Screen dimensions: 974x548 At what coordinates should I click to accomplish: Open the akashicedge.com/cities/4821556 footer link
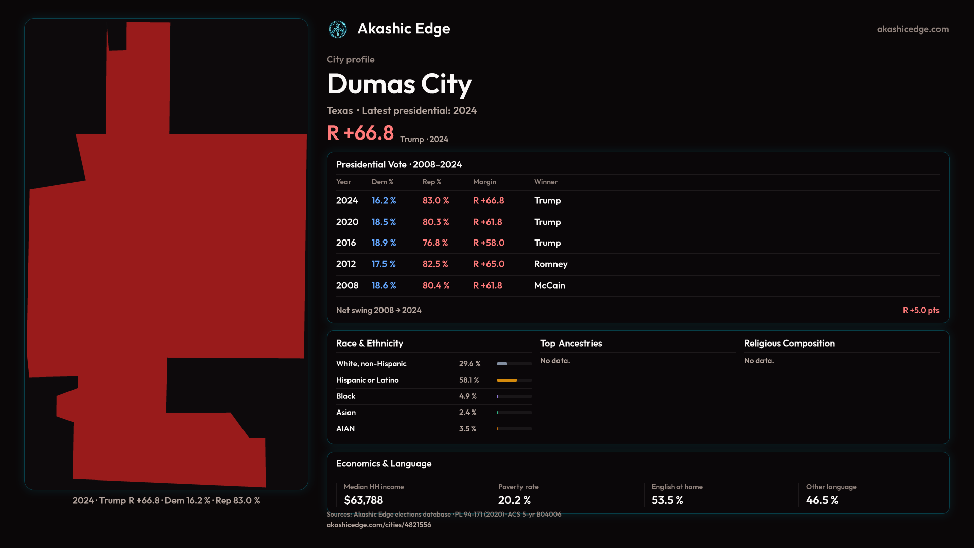[378, 525]
